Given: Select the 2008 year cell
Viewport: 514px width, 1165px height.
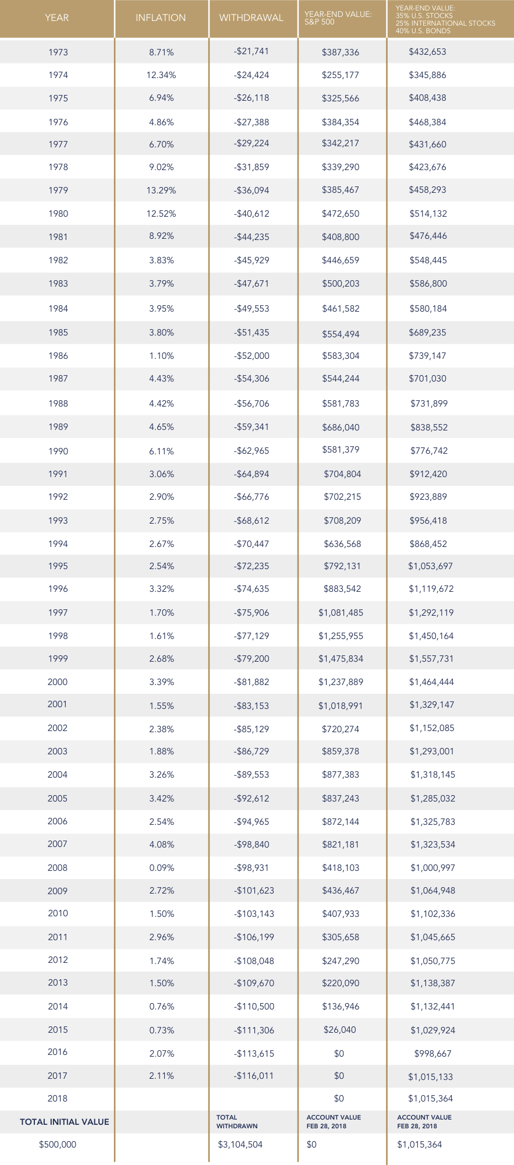Looking at the screenshot, I should (x=58, y=868).
